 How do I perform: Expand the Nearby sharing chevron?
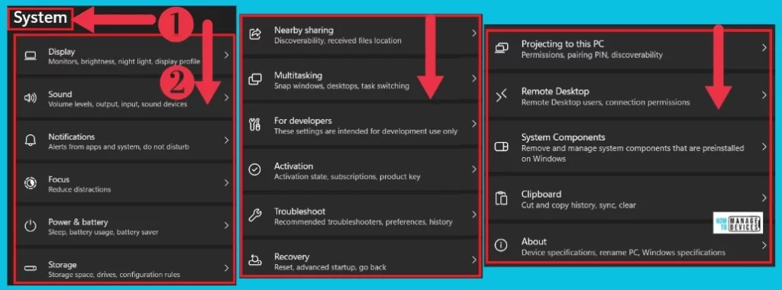(x=473, y=34)
